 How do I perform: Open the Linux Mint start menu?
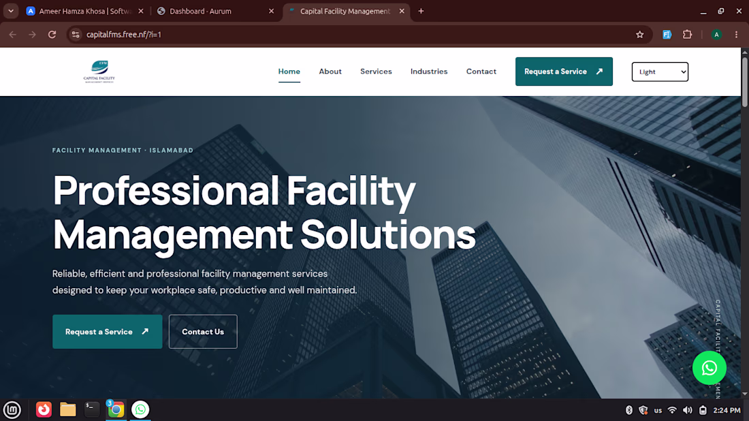[12, 409]
